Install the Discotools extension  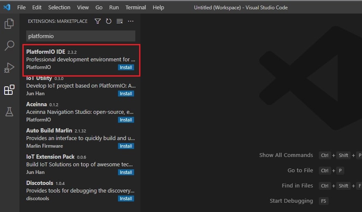click(x=126, y=198)
